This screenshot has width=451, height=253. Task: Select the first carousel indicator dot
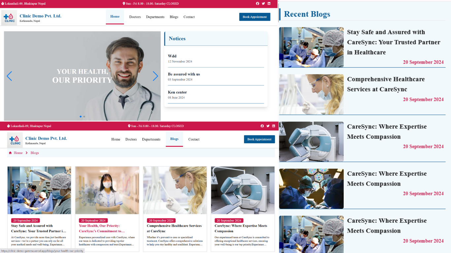pyautogui.click(x=81, y=117)
